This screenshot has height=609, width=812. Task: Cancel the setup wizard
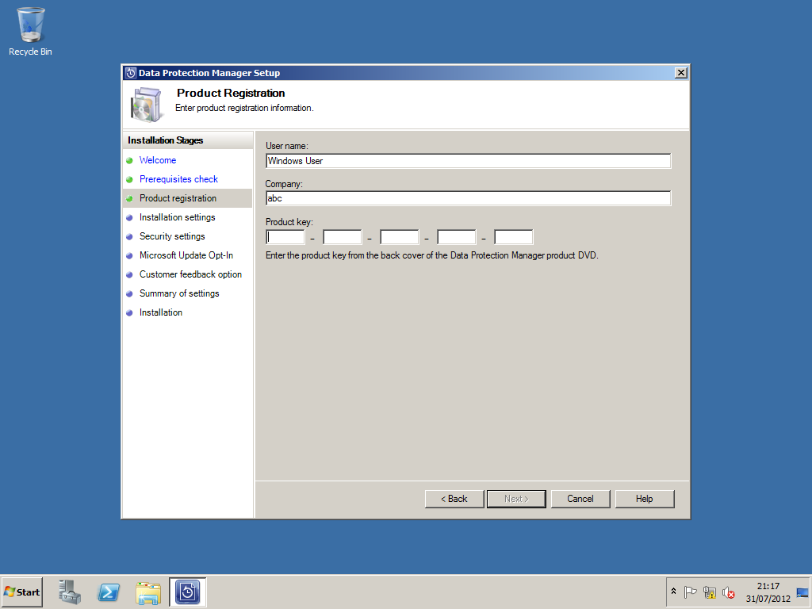click(580, 499)
